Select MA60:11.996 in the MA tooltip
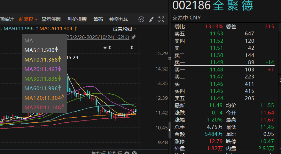281x154 pixels. (x=43, y=88)
